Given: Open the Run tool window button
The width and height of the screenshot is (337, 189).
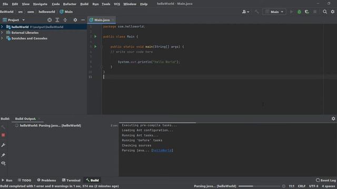Looking at the screenshot, I should pyautogui.click(x=7, y=180).
